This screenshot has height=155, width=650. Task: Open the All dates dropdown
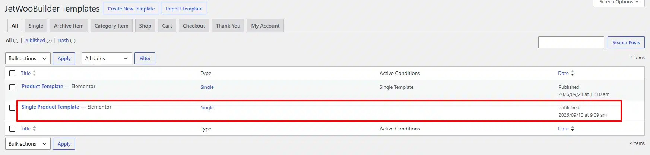(107, 58)
